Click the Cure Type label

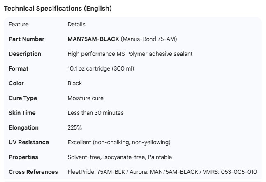(23, 98)
